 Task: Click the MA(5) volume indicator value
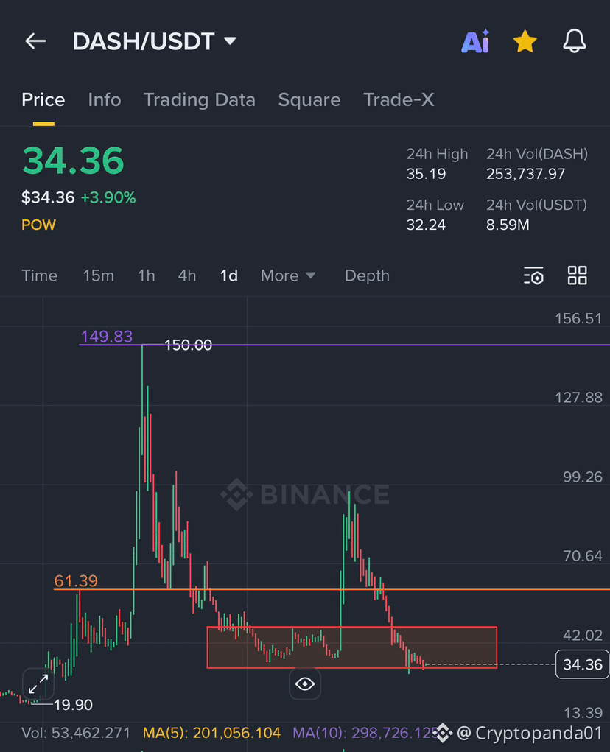tap(212, 733)
